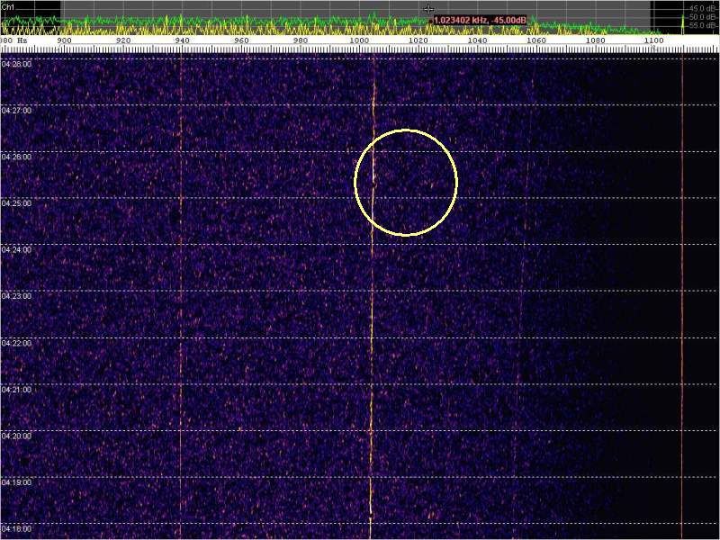
Task: Click the 900 Hz frequency axis label
Action: pos(64,40)
